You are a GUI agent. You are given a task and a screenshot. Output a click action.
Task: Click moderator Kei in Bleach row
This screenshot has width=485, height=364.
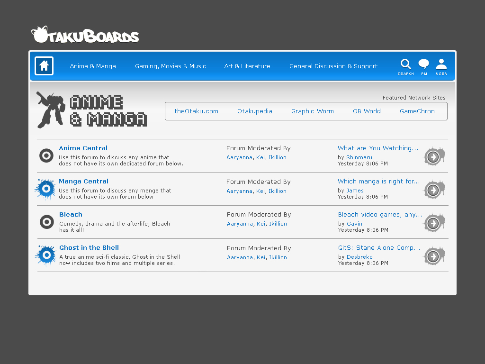[x=261, y=224]
